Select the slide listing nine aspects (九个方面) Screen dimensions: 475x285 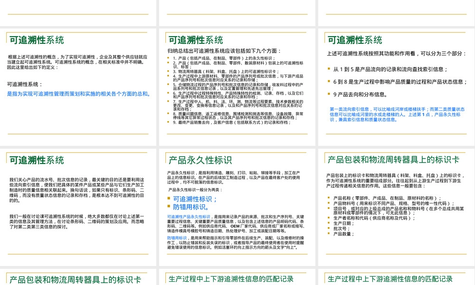coord(237,87)
